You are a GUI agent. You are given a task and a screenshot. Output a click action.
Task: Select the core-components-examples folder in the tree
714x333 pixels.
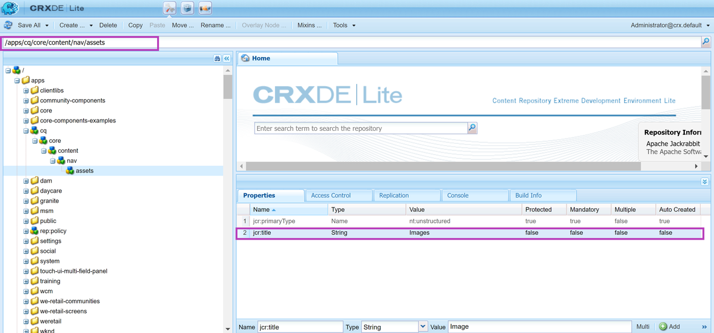[77, 121]
